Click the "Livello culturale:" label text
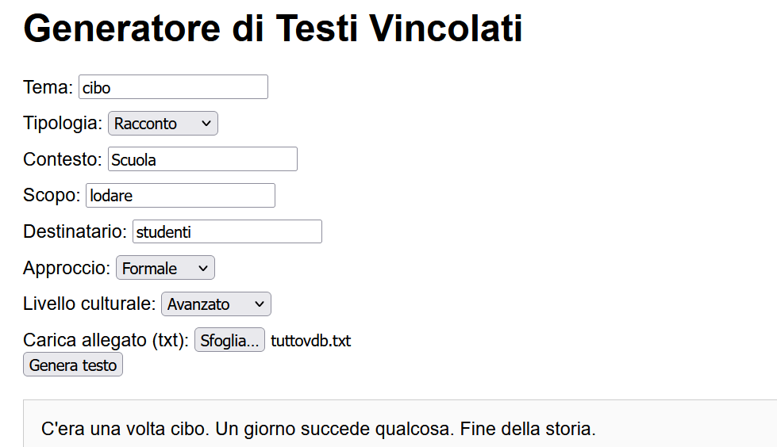Screen dimensions: 777x447 tap(89, 304)
